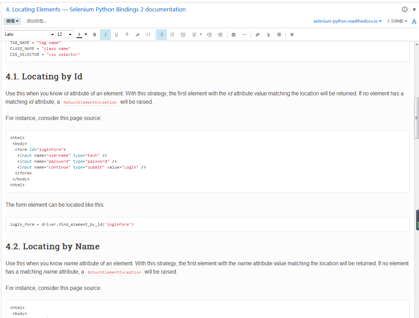This screenshot has height=318, width=419.
Task: Open the note options arrow beside the info icon
Action: click(414, 10)
